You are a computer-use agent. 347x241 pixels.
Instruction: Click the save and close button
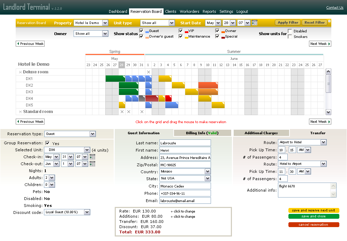click(x=314, y=216)
